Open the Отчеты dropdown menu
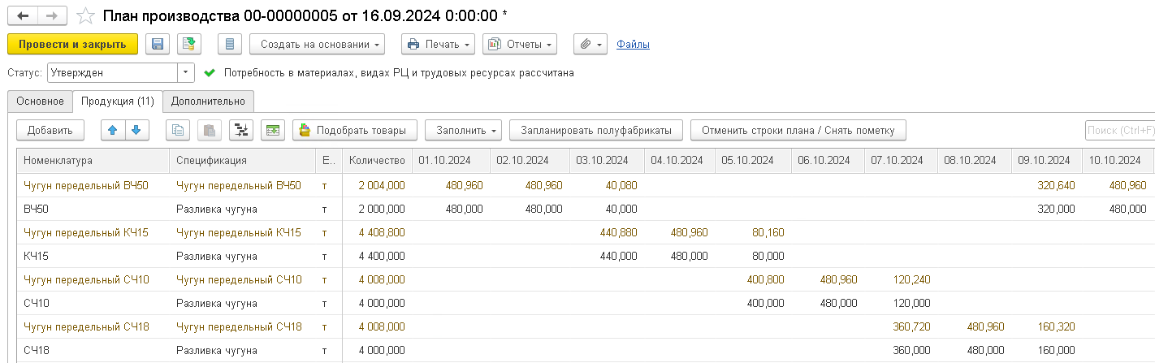The image size is (1155, 363). (519, 44)
